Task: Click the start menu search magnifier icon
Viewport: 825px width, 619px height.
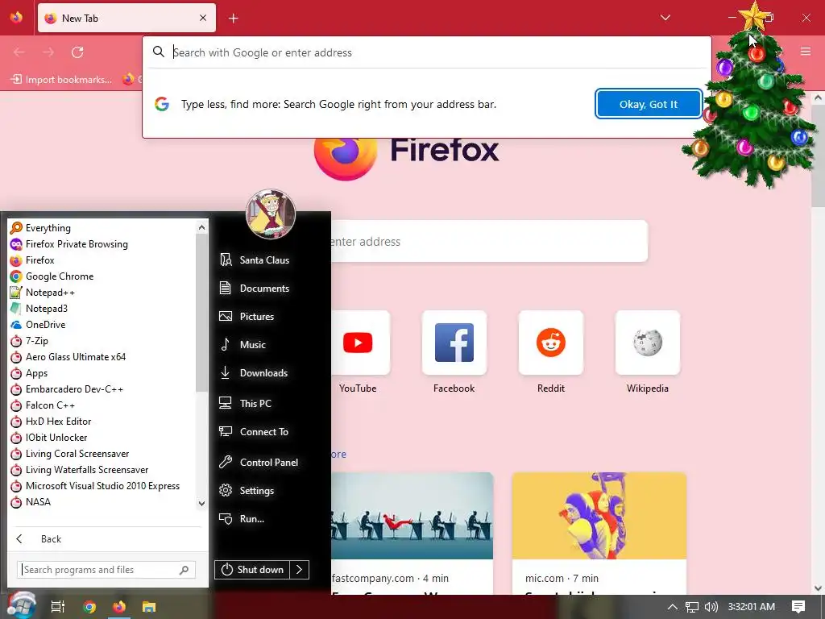Action: coord(184,570)
